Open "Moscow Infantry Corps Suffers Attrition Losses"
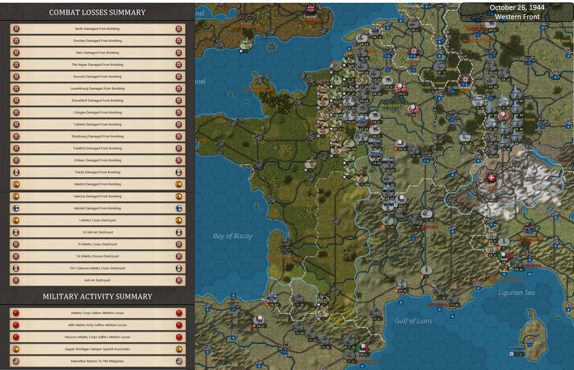 point(97,337)
